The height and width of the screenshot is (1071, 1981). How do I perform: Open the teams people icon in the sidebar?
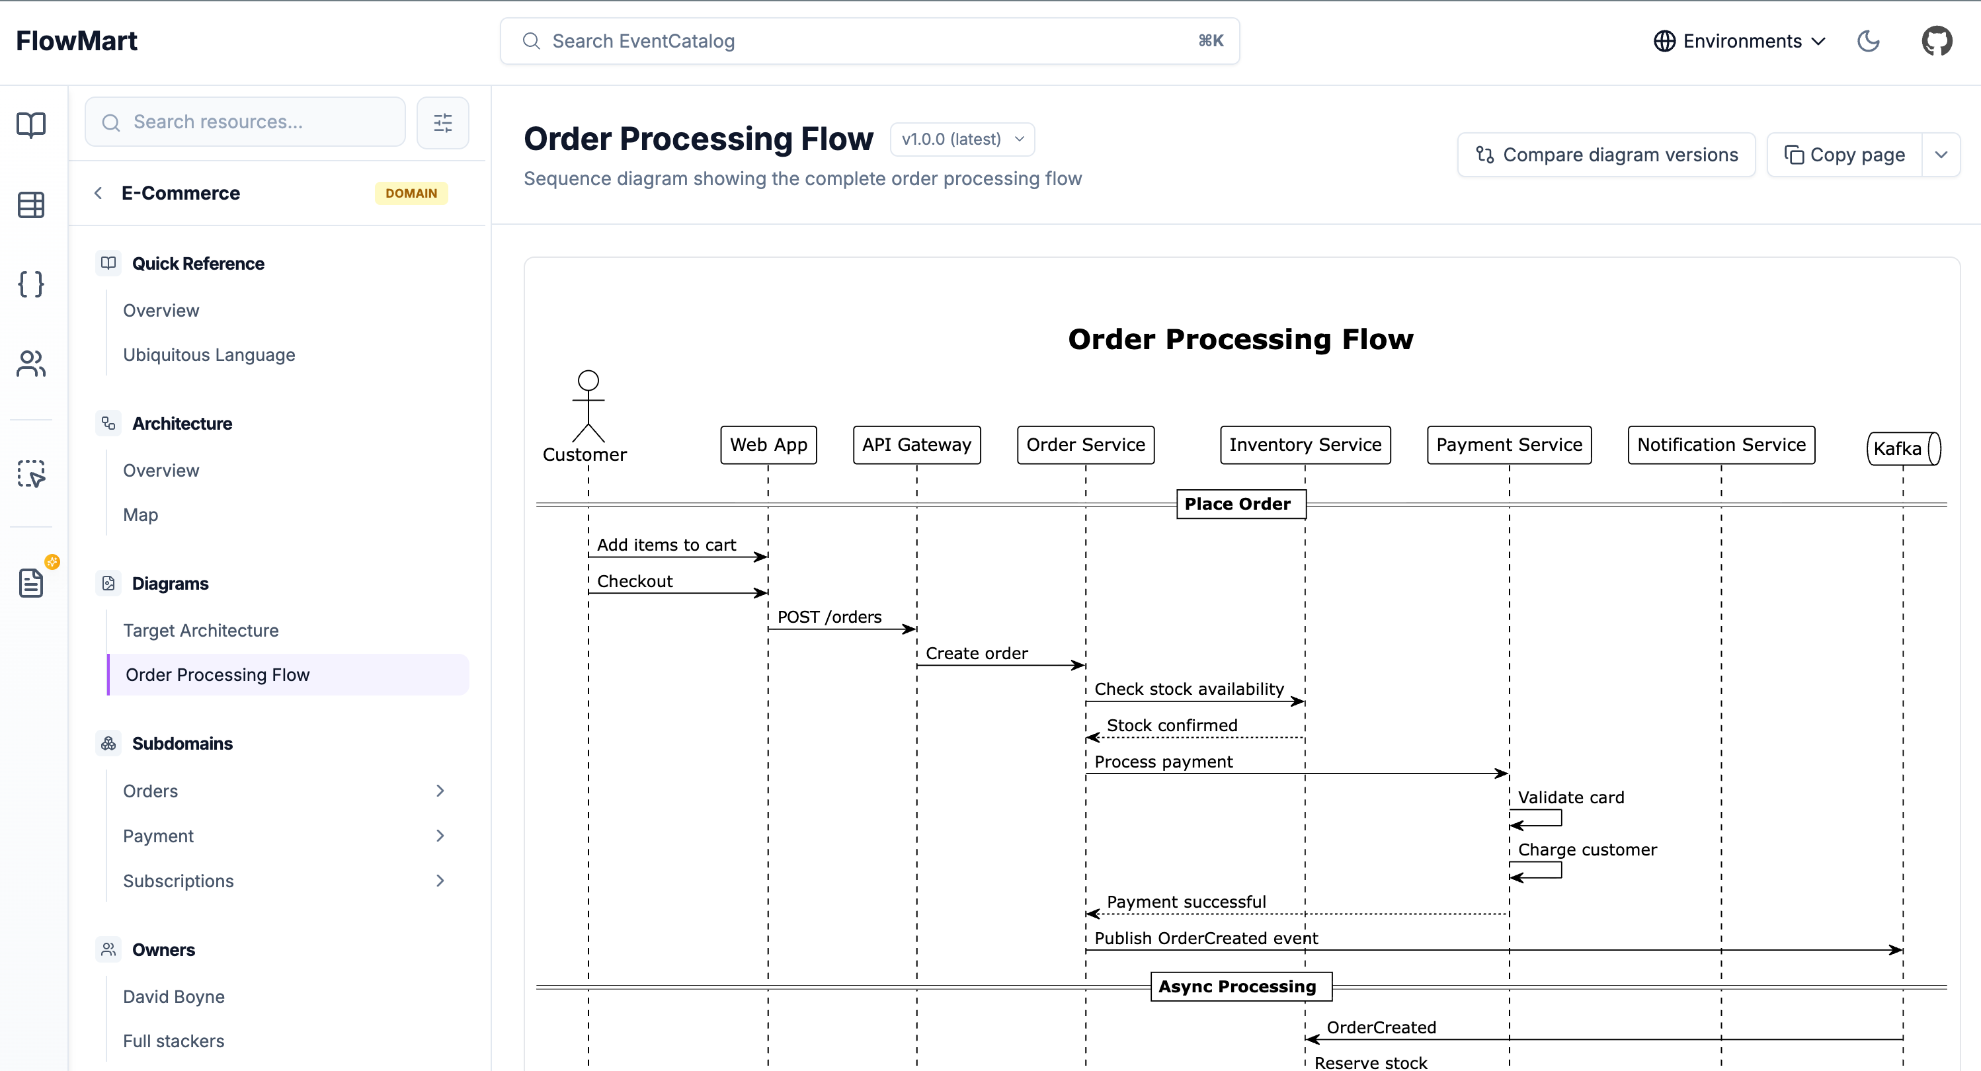pos(31,364)
